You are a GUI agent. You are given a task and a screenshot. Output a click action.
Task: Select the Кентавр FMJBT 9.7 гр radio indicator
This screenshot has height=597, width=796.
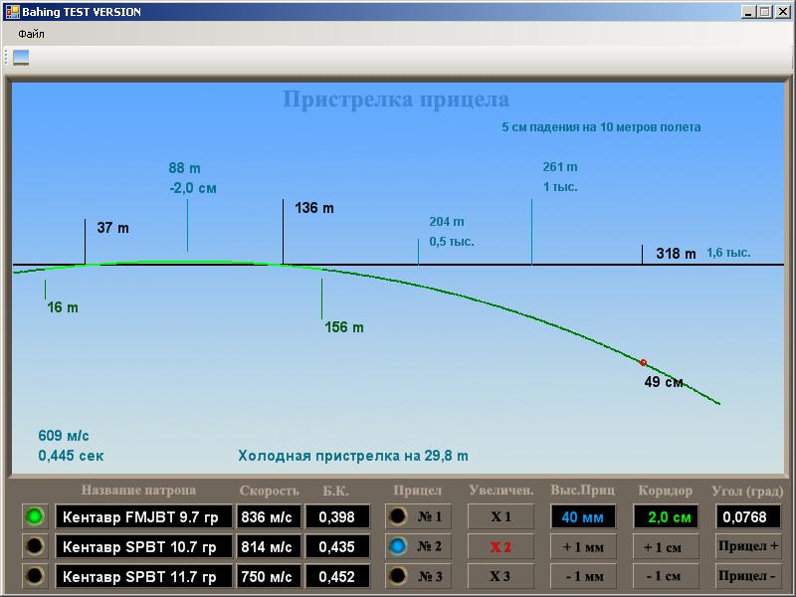(35, 516)
